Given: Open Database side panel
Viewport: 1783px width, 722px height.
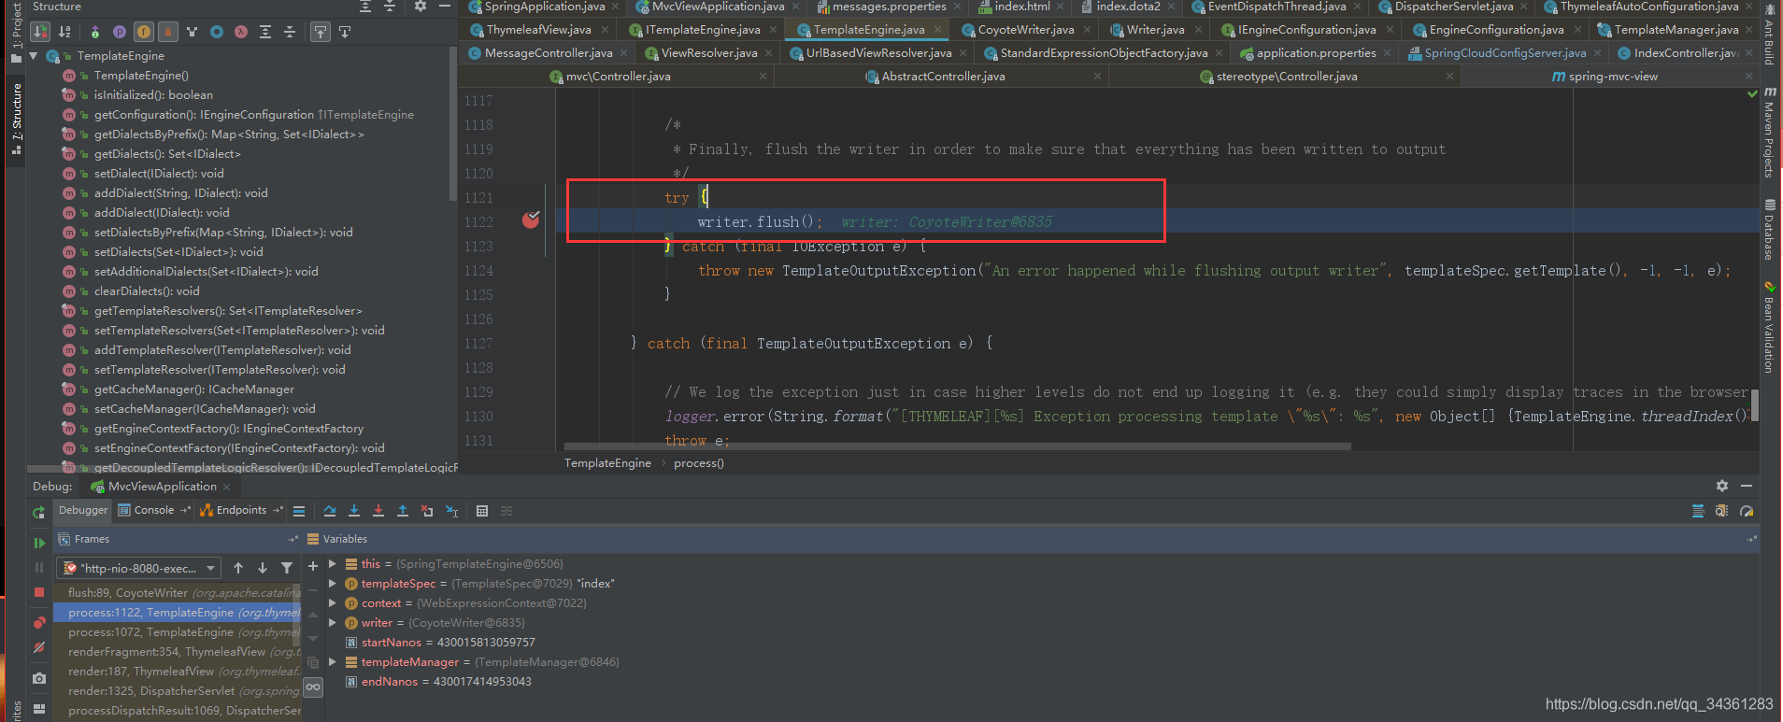Looking at the screenshot, I should click(x=1769, y=229).
